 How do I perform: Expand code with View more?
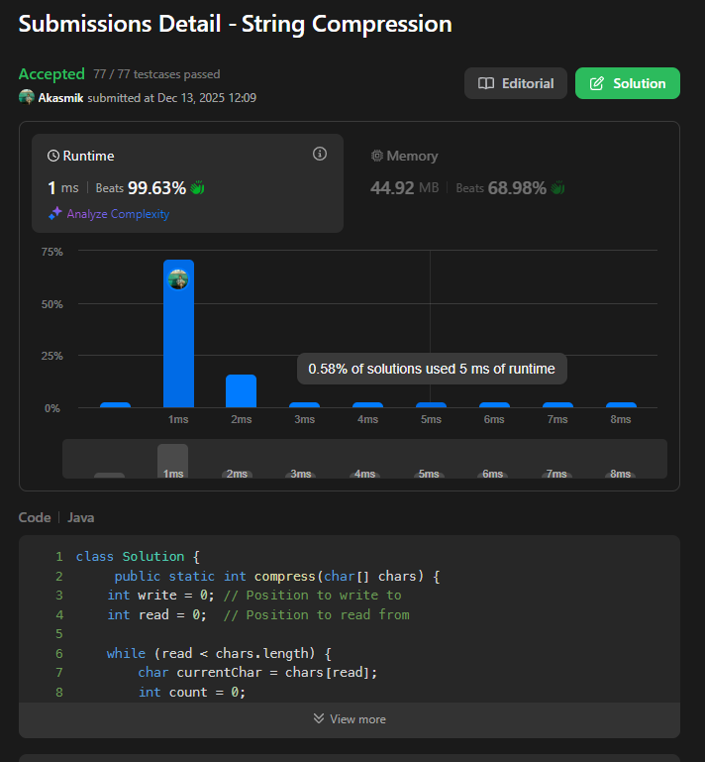(x=350, y=719)
